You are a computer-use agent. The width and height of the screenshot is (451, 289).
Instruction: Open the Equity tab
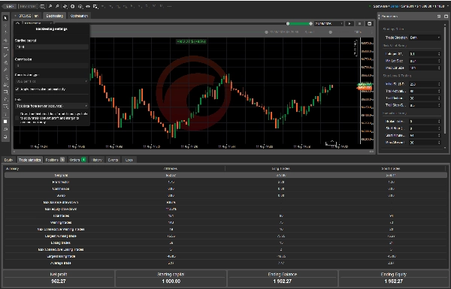(8, 160)
